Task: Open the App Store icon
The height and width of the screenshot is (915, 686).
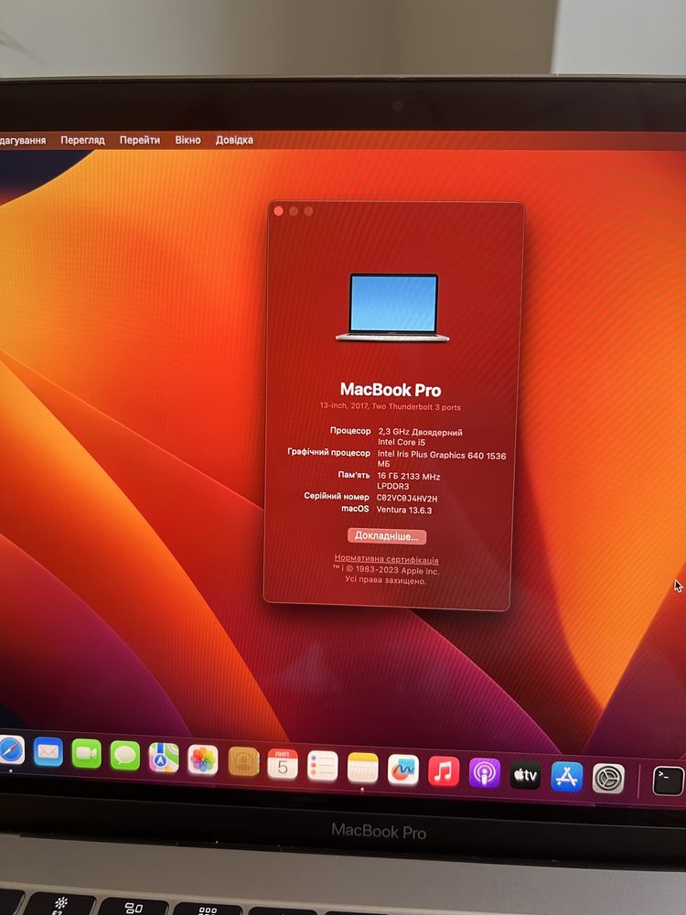Action: [x=567, y=777]
